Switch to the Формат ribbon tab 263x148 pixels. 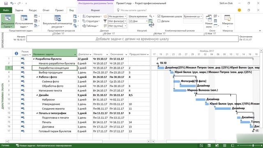click(95, 10)
